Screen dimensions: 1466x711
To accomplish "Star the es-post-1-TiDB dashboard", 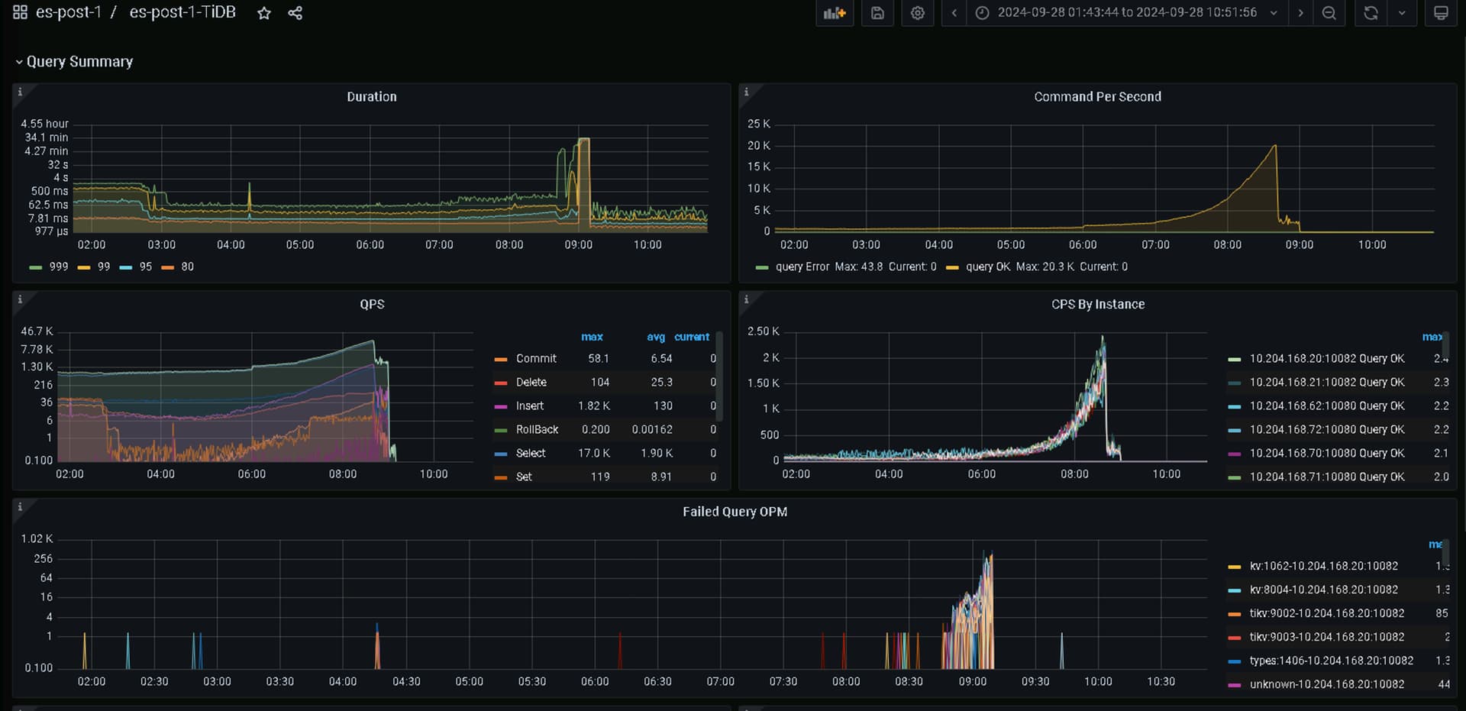I will (x=264, y=13).
